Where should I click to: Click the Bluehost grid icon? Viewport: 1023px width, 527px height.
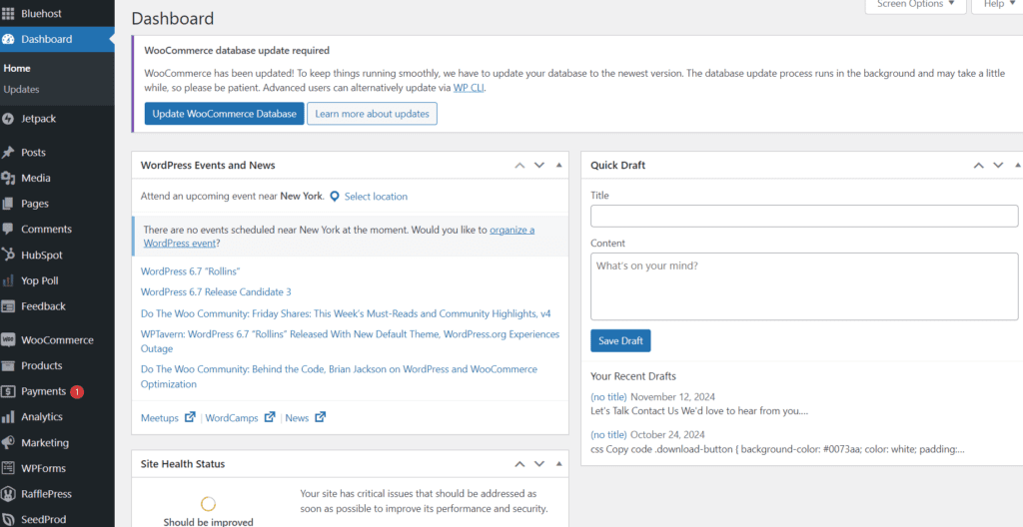(x=8, y=13)
